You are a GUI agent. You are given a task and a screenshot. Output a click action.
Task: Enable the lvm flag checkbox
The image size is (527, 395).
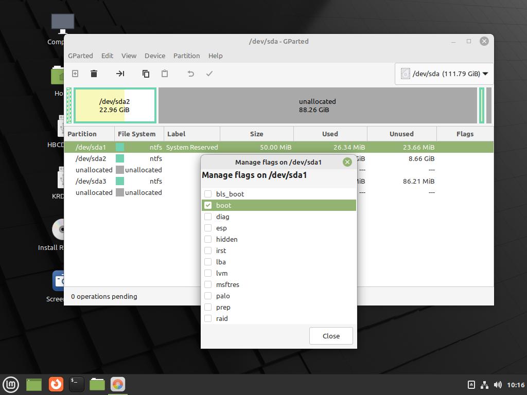208,273
